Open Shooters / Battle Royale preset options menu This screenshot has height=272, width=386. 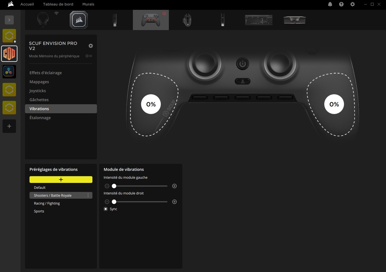point(88,195)
